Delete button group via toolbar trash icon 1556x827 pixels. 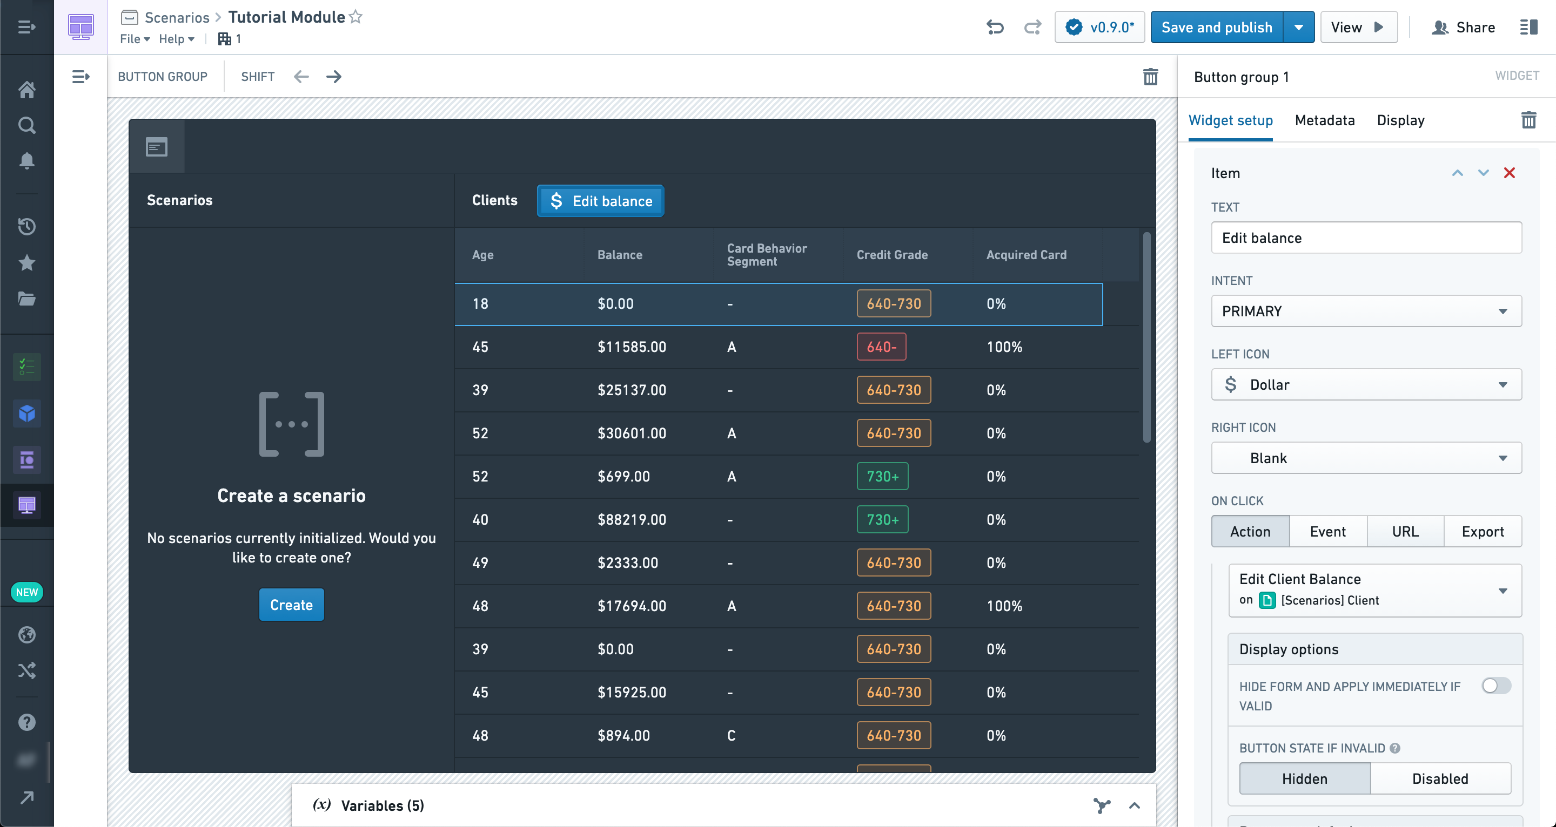1150,77
